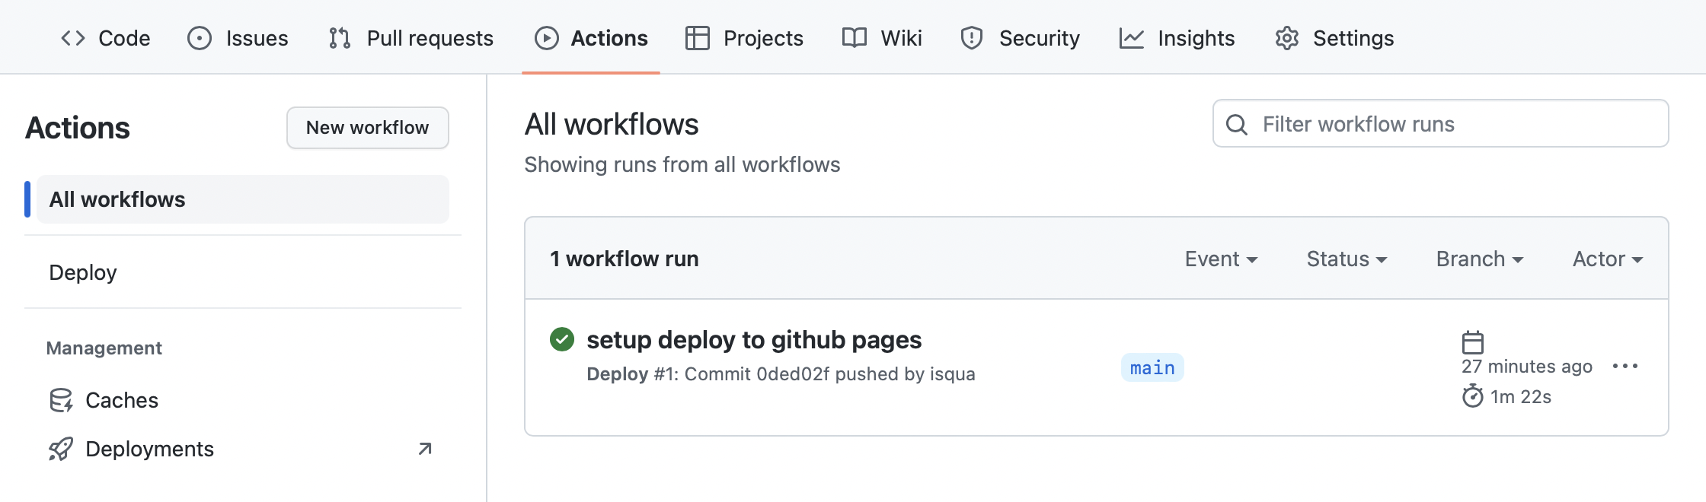The height and width of the screenshot is (502, 1706).
Task: Click the Caches database icon
Action: (x=61, y=400)
